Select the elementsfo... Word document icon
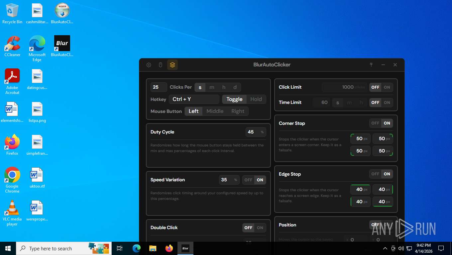452x255 pixels. tap(12, 112)
